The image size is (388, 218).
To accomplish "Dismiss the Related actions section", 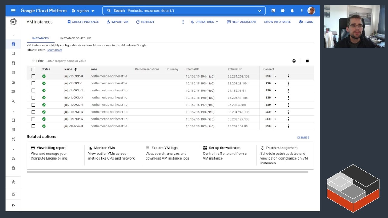I will point(303,137).
